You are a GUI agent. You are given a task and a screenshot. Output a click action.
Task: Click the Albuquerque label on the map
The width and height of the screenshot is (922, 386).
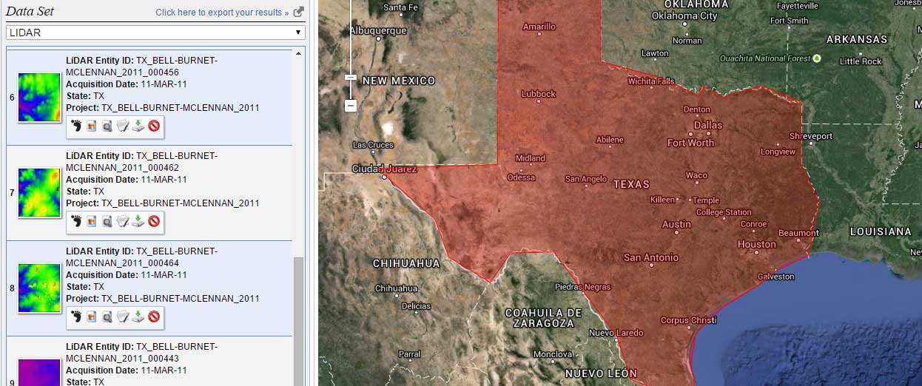[378, 30]
